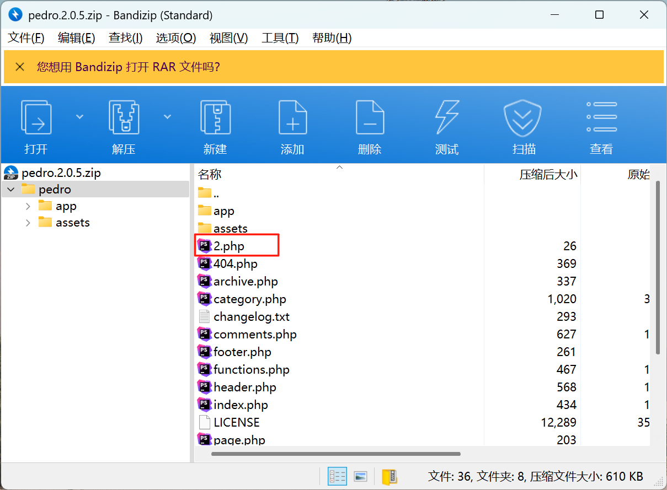Viewport: 667px width, 490px height.
Task: Open the 查找(I) menu
Action: click(126, 38)
